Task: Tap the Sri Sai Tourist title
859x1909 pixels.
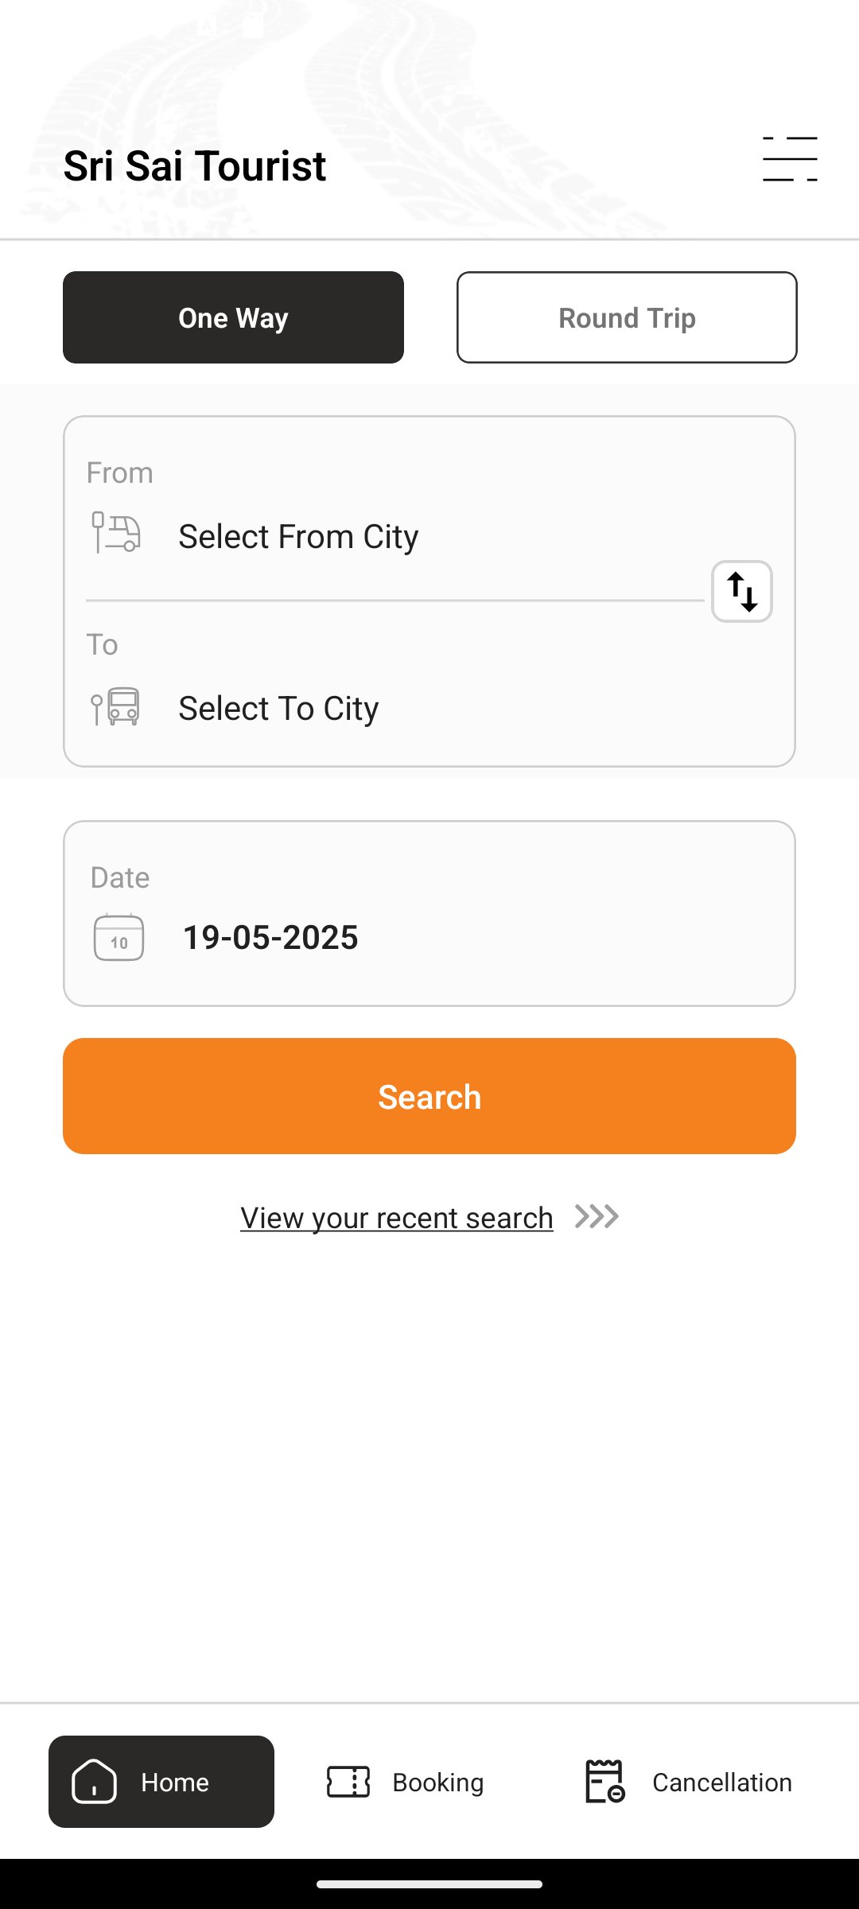Action: coord(195,166)
